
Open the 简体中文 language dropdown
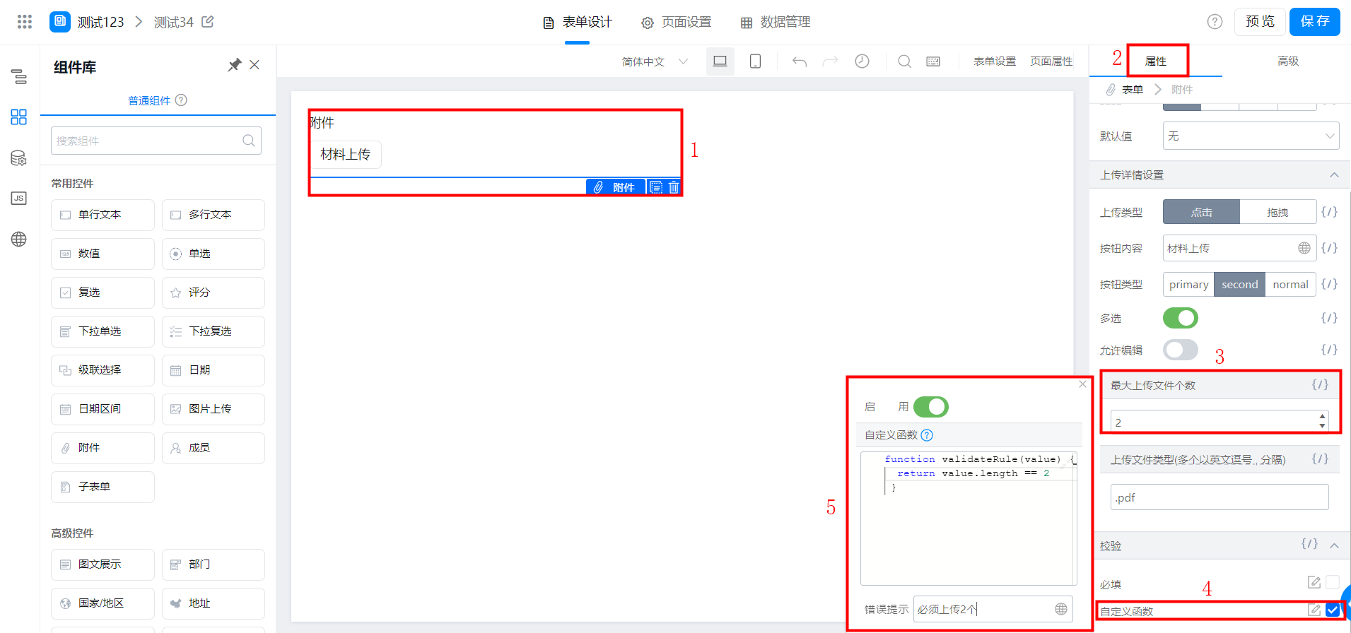(655, 61)
